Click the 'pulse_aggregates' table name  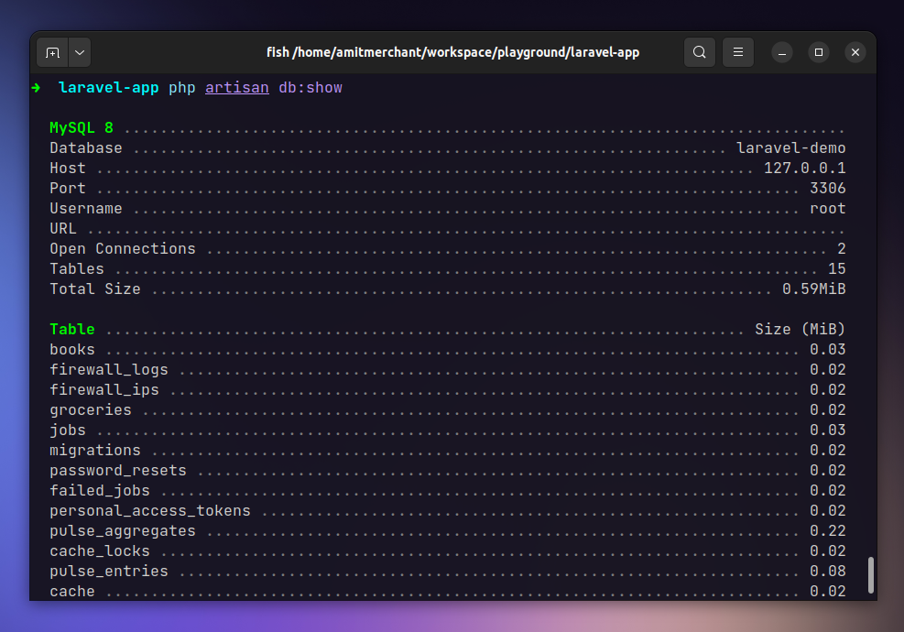tap(122, 531)
